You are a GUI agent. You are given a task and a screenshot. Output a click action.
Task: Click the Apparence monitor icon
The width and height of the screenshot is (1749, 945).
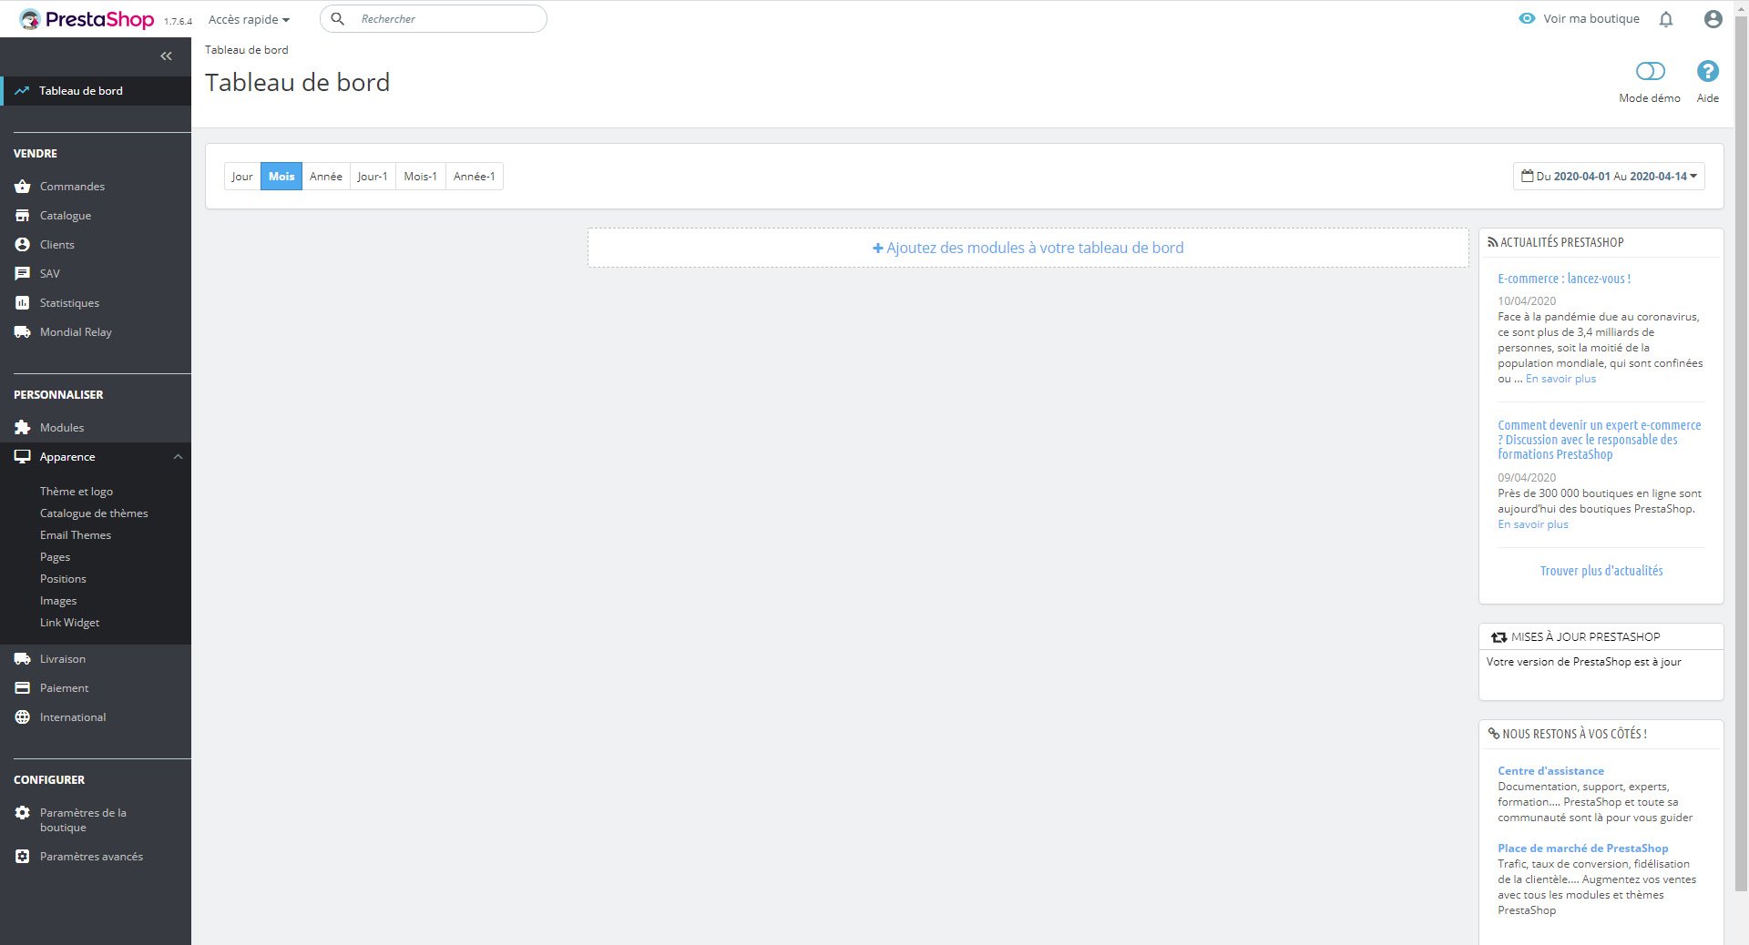point(23,457)
